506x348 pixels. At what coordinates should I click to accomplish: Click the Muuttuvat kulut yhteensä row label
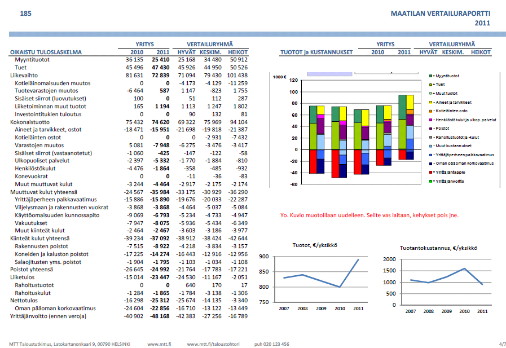(x=43, y=192)
